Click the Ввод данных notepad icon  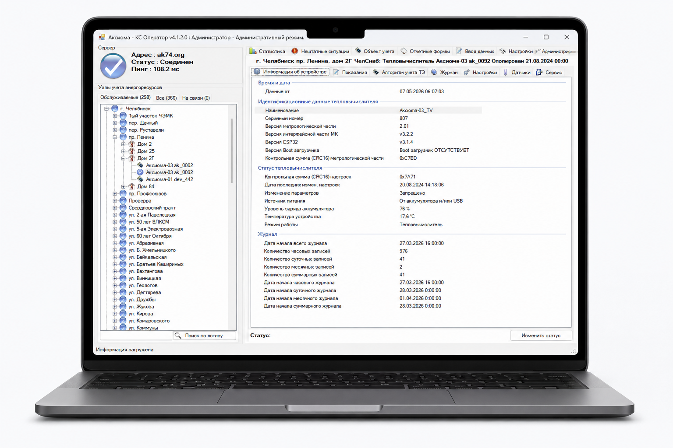click(459, 51)
